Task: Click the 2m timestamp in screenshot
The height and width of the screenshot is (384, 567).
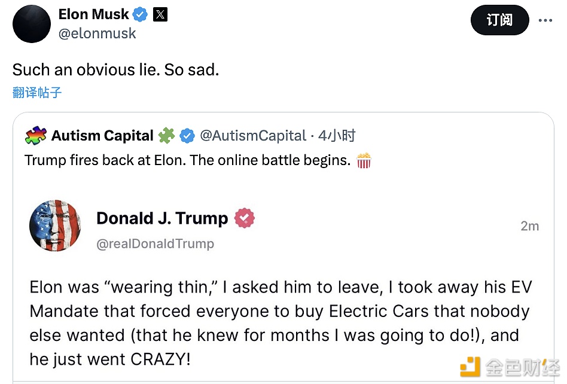Action: click(x=529, y=225)
